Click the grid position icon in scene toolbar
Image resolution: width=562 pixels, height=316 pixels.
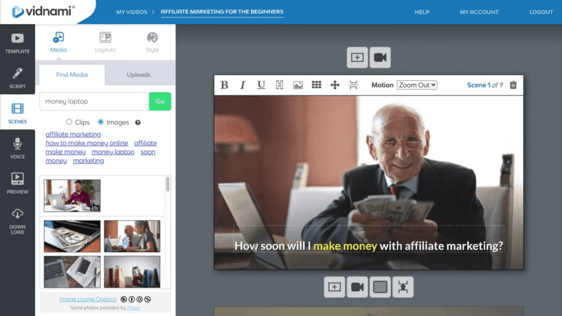pyautogui.click(x=316, y=85)
